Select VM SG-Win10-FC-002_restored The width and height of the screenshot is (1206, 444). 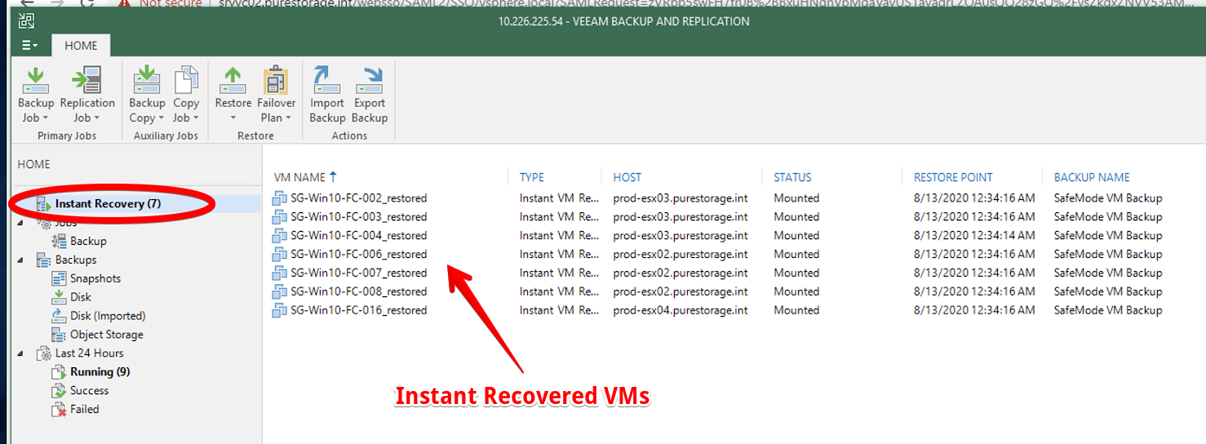pyautogui.click(x=358, y=198)
